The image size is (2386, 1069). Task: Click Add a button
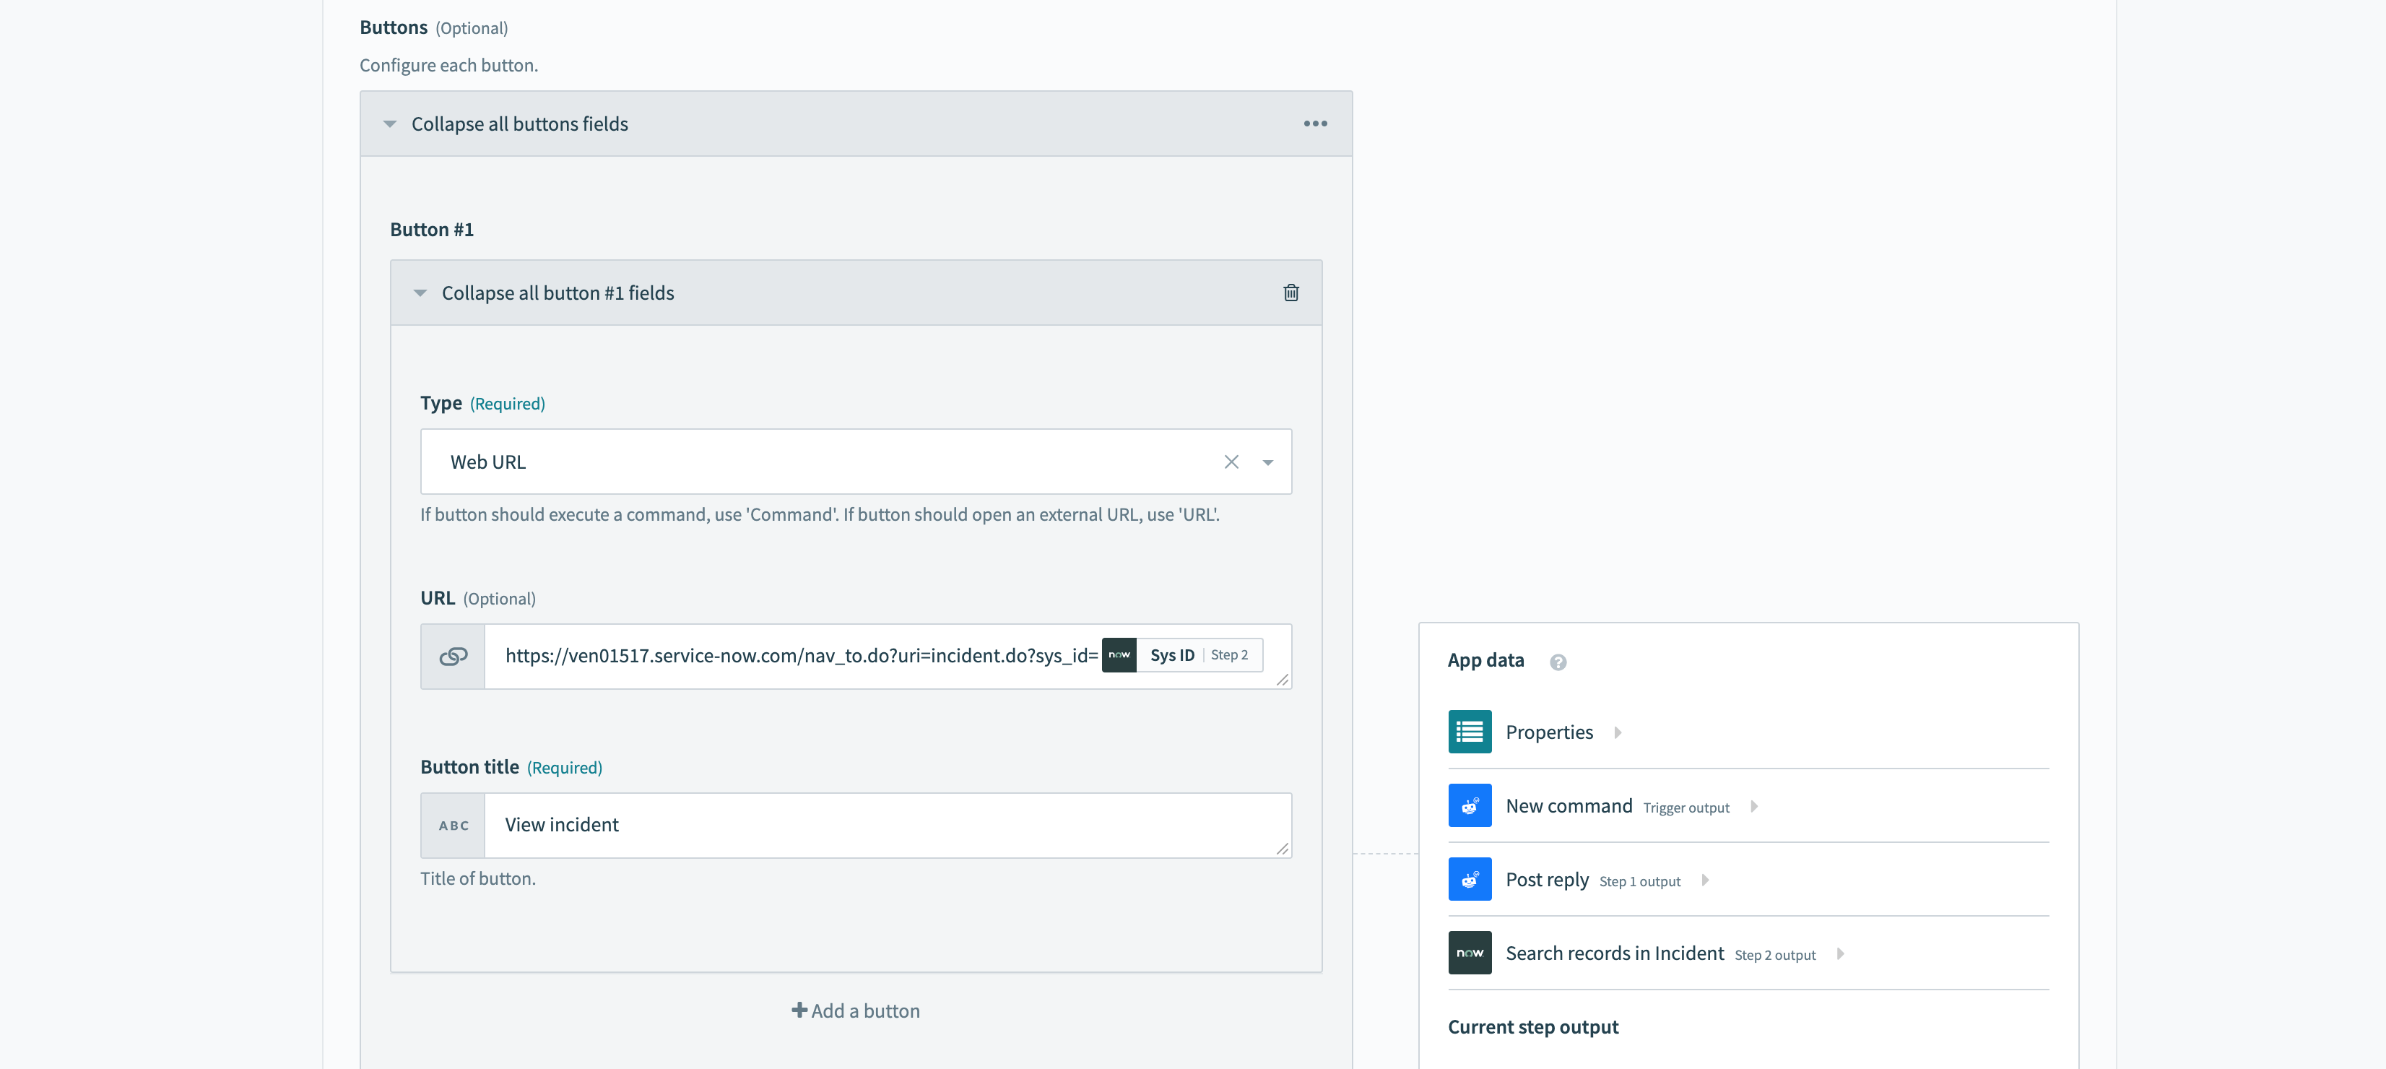point(856,1010)
